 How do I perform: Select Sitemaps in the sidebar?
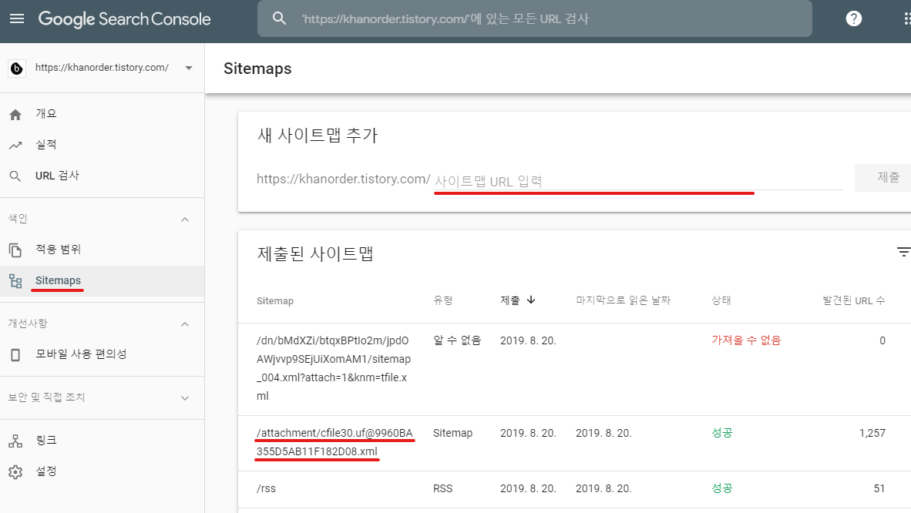[58, 280]
